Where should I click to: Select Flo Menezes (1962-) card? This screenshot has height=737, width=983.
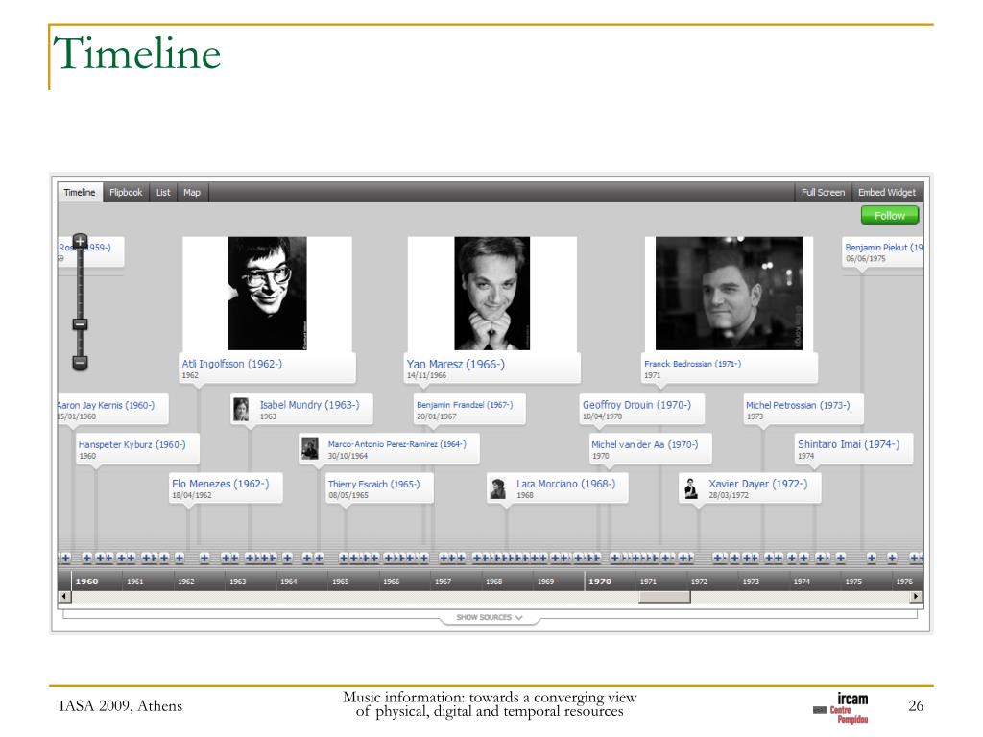(226, 488)
